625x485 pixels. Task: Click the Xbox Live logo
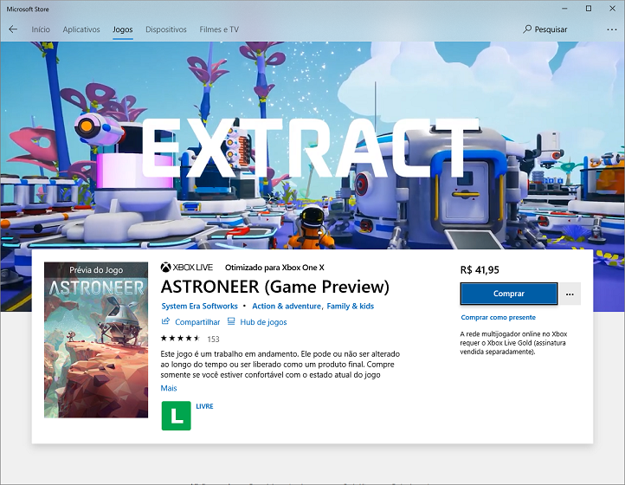pos(186,268)
